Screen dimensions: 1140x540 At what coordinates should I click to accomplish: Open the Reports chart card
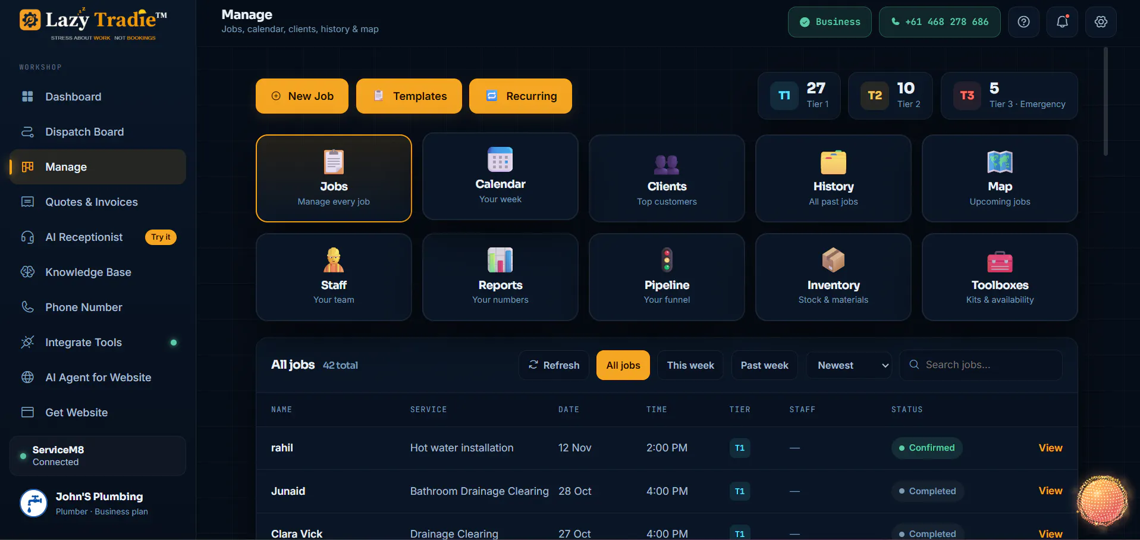coord(500,277)
